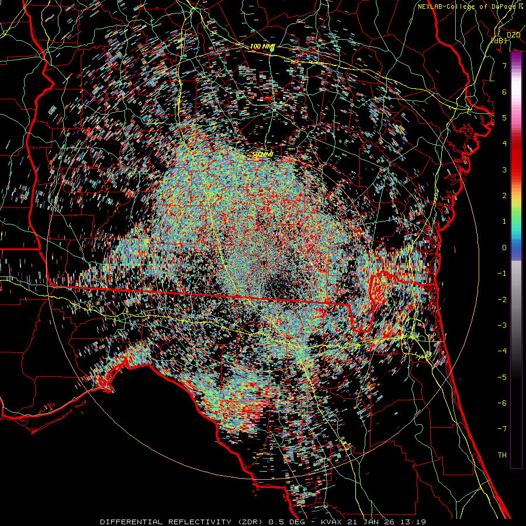Click the [dB] unit label
The image size is (526, 526).
(499, 40)
